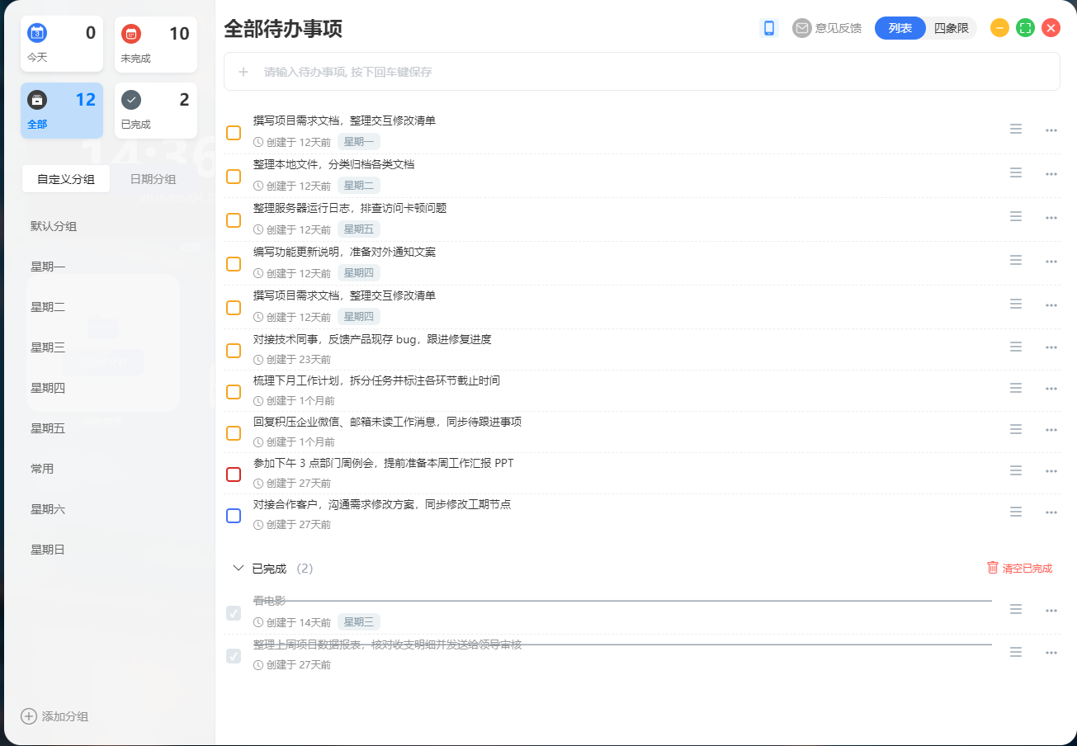Click the plus icon in the new-task input
The height and width of the screenshot is (746, 1077).
coord(243,72)
